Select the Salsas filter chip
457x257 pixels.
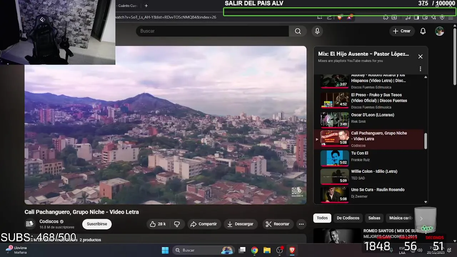[374, 218]
